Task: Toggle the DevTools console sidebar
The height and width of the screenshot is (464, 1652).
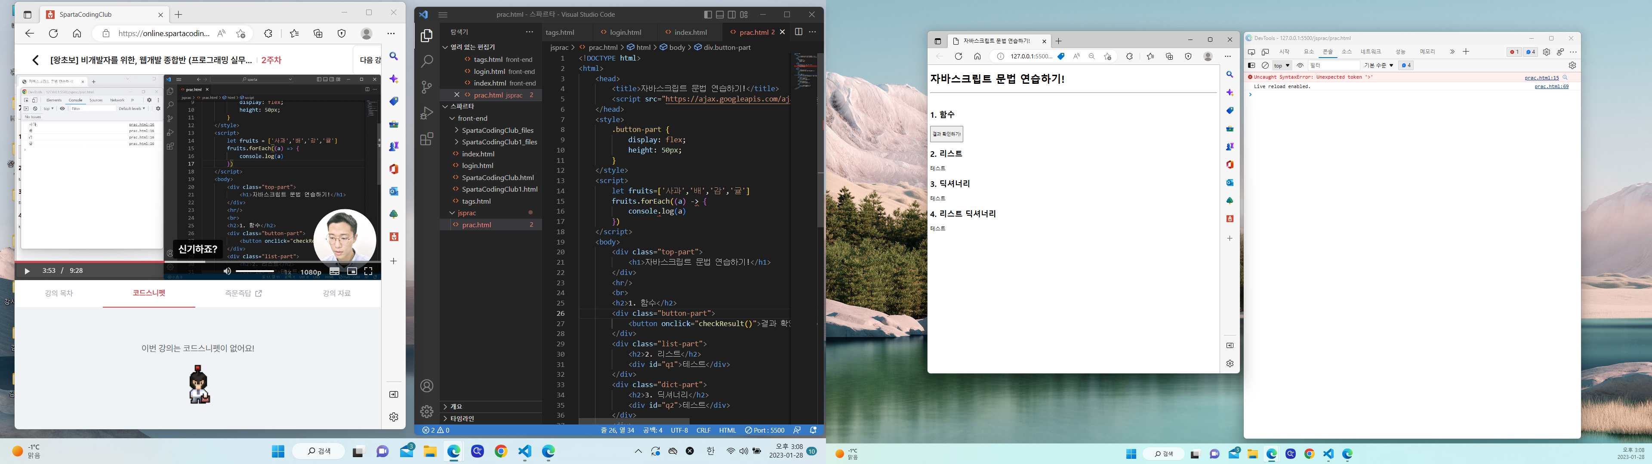Action: point(1251,65)
